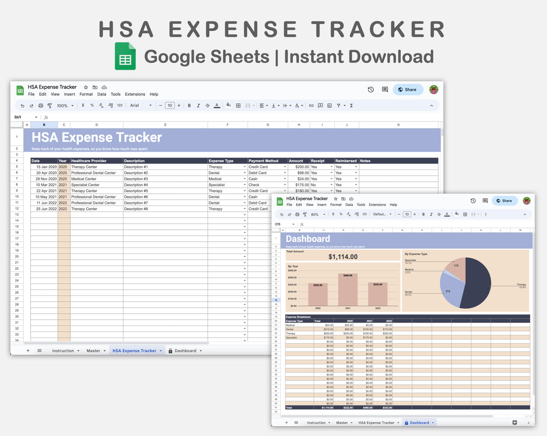The width and height of the screenshot is (547, 436).
Task: Collapse the toolbar with the chevron
Action: coord(431,105)
